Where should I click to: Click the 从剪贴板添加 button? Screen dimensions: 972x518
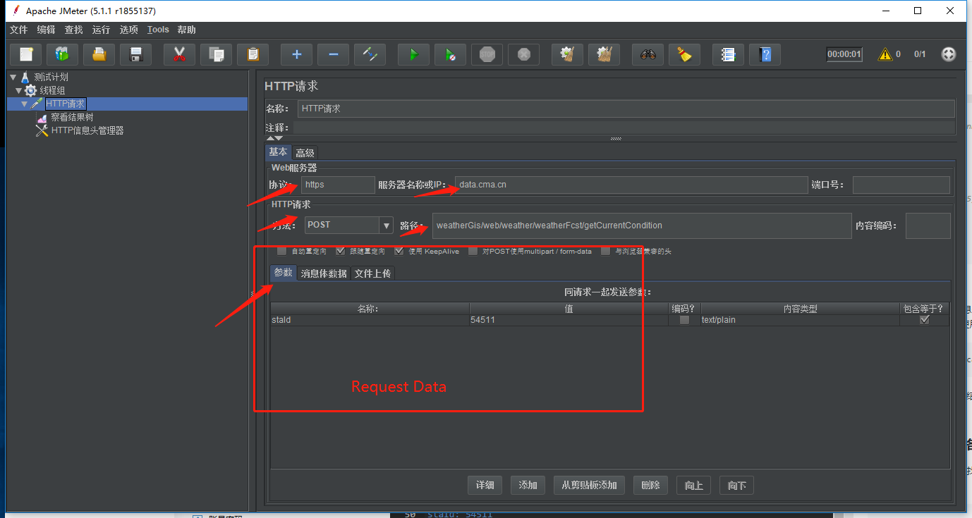point(588,485)
